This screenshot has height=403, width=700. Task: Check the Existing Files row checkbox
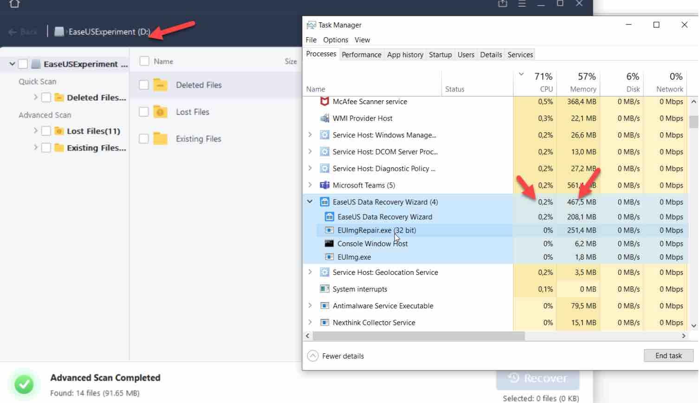point(144,138)
